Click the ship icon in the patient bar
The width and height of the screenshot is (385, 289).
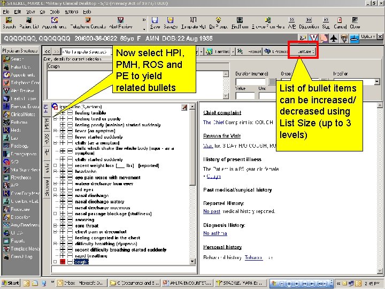point(355,38)
